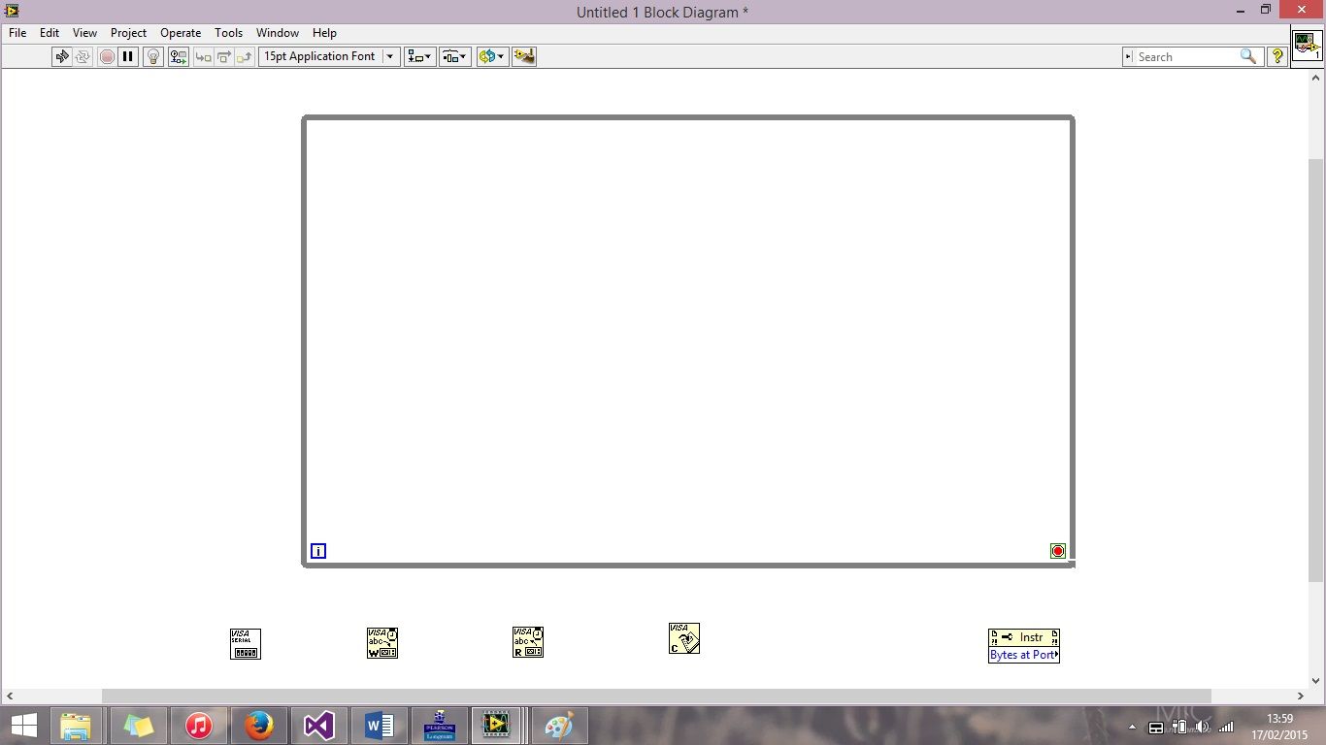Pause execution with the Pause button
1326x745 pixels.
click(127, 56)
